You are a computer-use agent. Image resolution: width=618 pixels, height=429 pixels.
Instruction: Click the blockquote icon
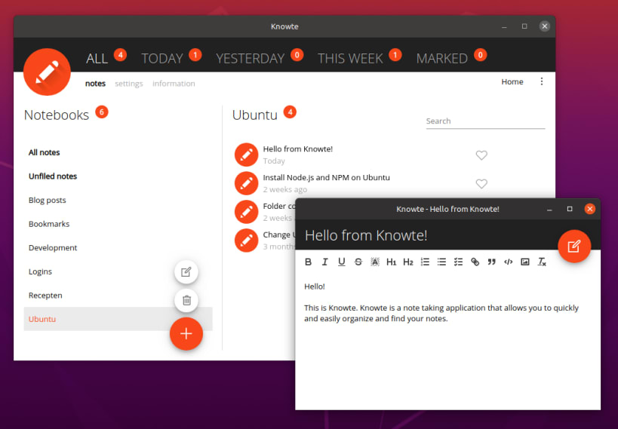click(491, 262)
